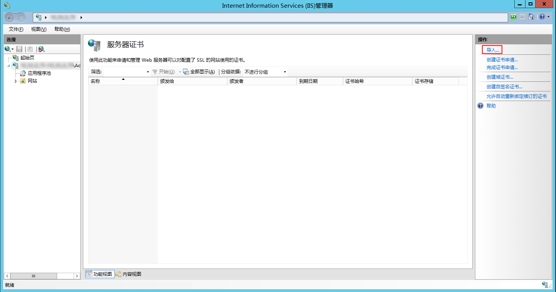Click the 全部显示 show all icon
556x292 pixels.
186,72
